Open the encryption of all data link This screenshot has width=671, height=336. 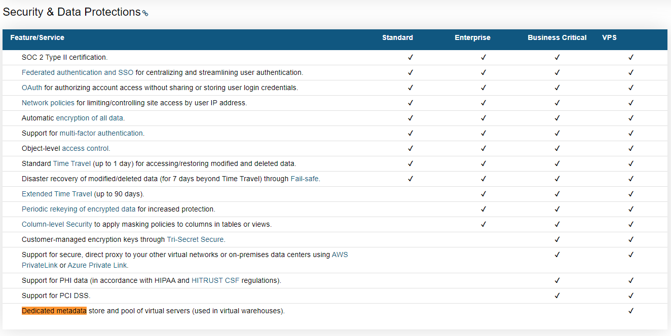89,118
